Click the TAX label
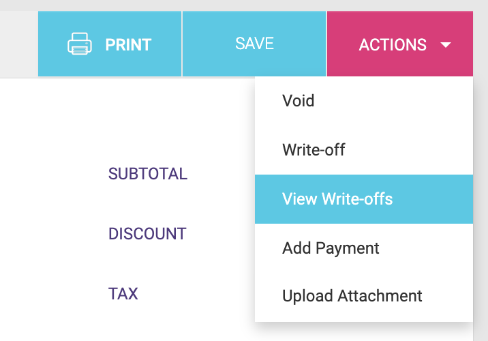This screenshot has width=488, height=341. (x=123, y=294)
